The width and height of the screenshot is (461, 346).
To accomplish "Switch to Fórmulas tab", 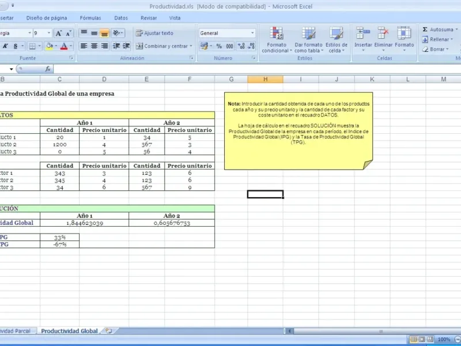I will pyautogui.click(x=90, y=18).
